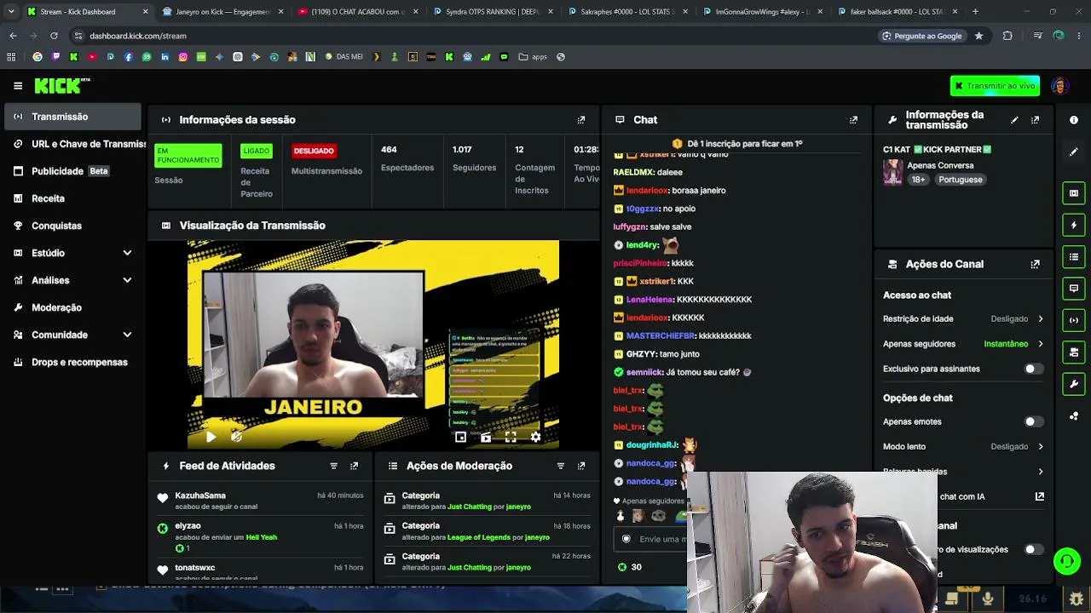Click the Transmitir ao vivo button
Viewport: 1091px width, 613px height.
(995, 86)
